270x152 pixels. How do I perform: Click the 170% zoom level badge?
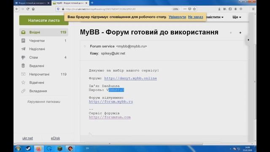[x=175, y=9]
